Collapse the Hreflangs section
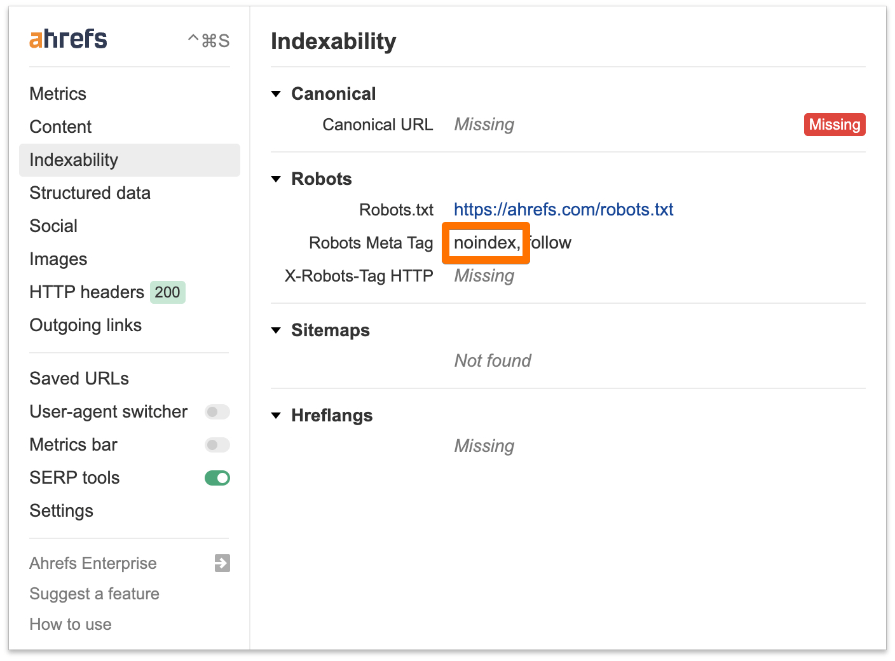This screenshot has width=895, height=661. [x=276, y=415]
